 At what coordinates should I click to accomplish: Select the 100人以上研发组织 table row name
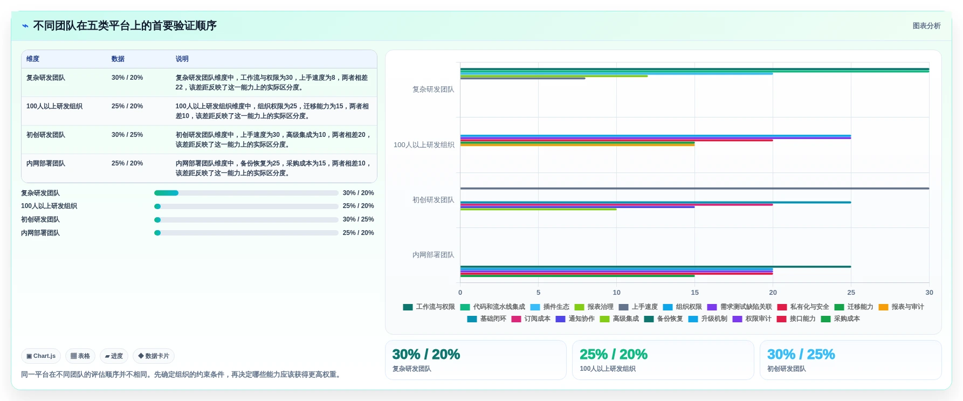click(54, 106)
